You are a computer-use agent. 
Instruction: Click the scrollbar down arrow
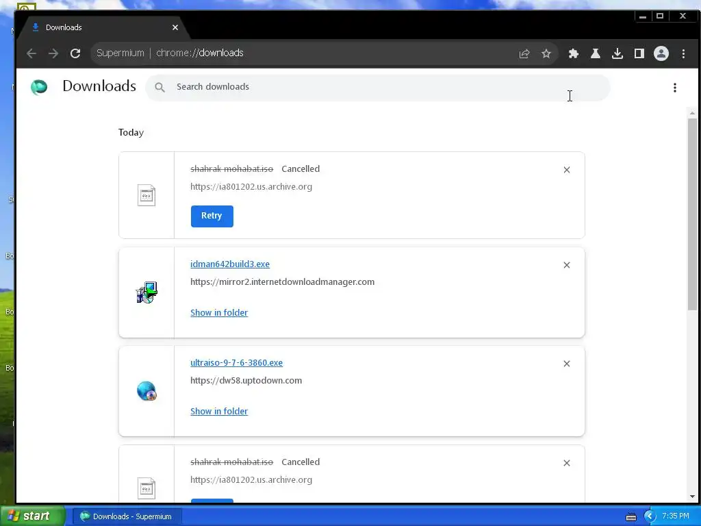[x=692, y=496]
